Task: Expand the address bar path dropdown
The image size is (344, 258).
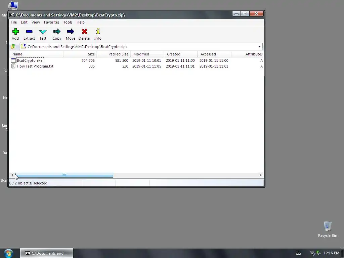Action: click(x=259, y=46)
